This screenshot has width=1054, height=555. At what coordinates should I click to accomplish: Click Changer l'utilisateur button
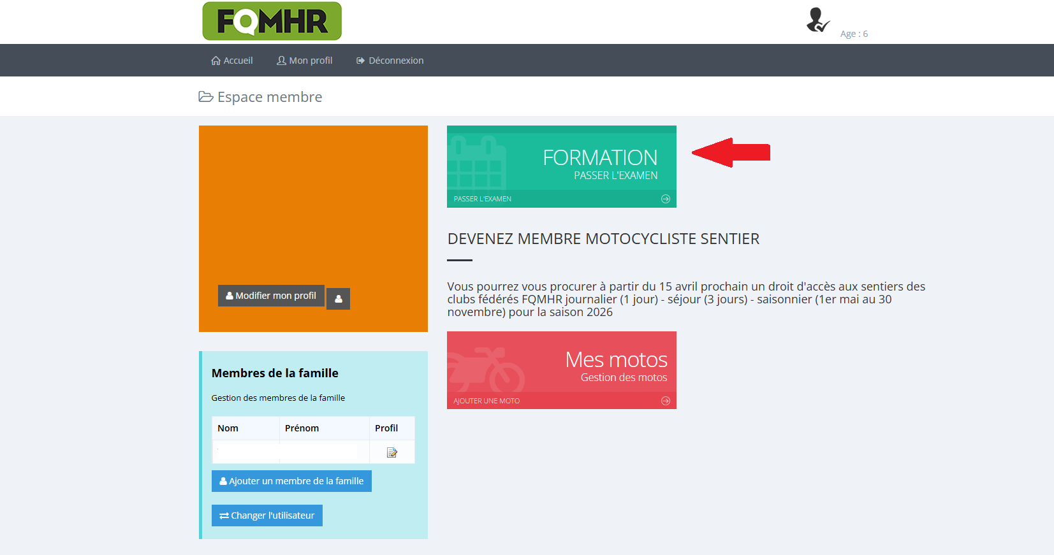click(267, 515)
